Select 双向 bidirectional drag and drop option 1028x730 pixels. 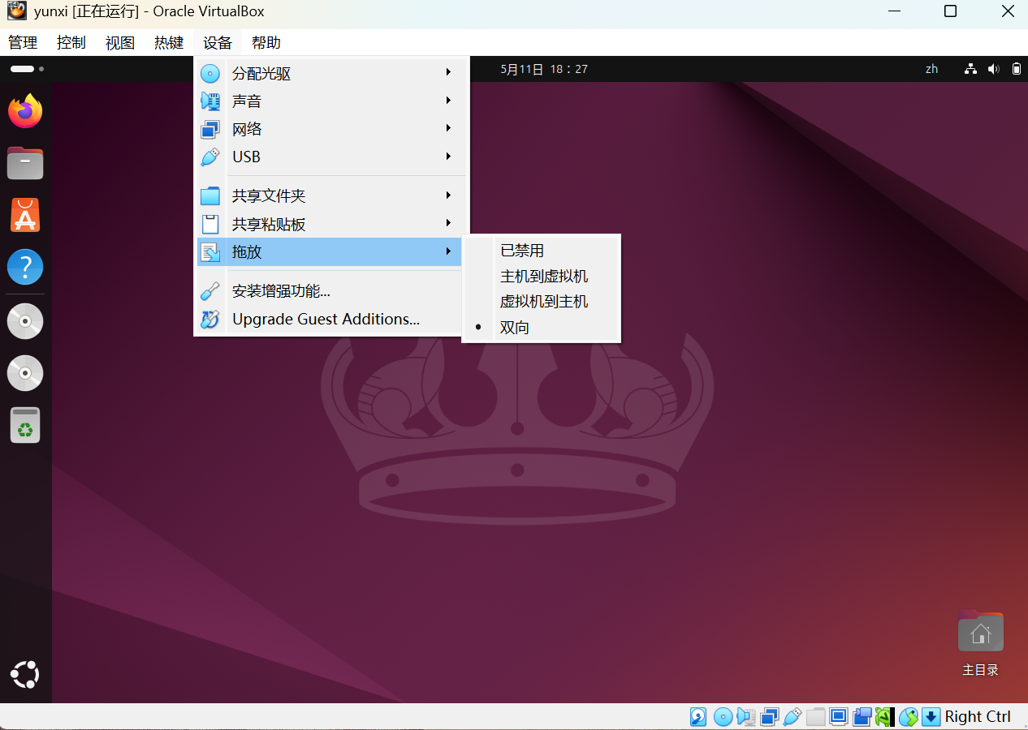pyautogui.click(x=542, y=328)
